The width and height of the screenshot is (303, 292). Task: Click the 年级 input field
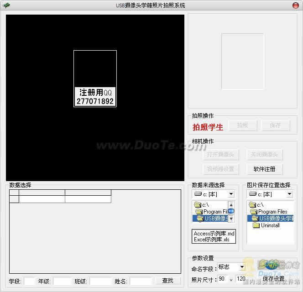(62, 281)
